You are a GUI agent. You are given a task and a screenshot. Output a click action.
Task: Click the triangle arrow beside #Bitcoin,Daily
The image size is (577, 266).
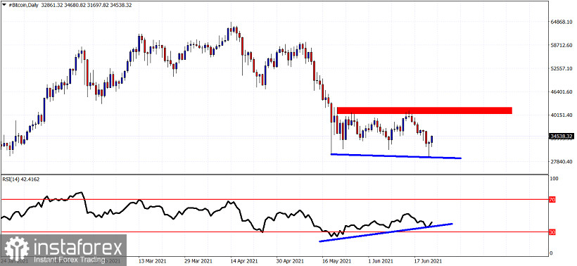[4, 5]
